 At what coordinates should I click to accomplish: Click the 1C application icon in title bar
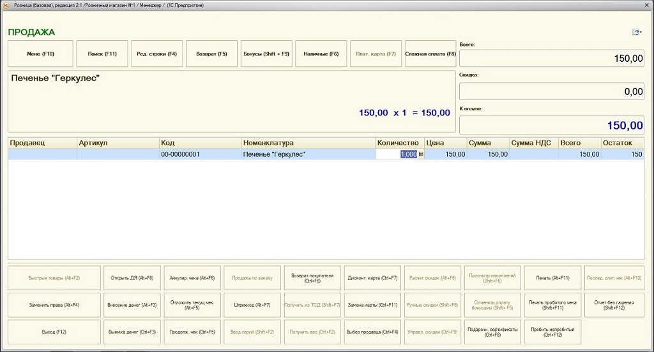click(x=6, y=5)
